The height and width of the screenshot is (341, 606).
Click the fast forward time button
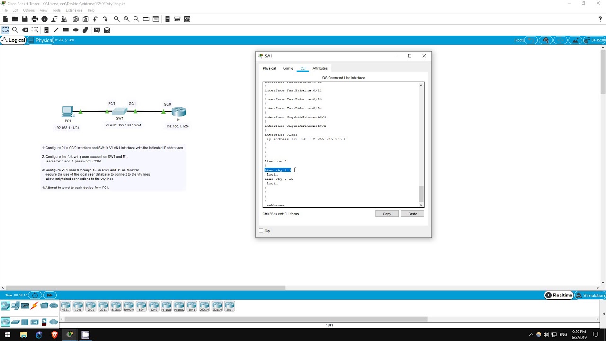coord(49,295)
